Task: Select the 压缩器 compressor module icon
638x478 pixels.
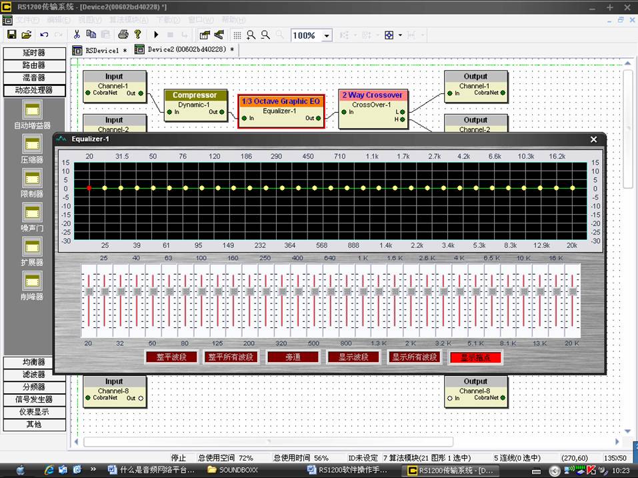Action: tap(32, 143)
